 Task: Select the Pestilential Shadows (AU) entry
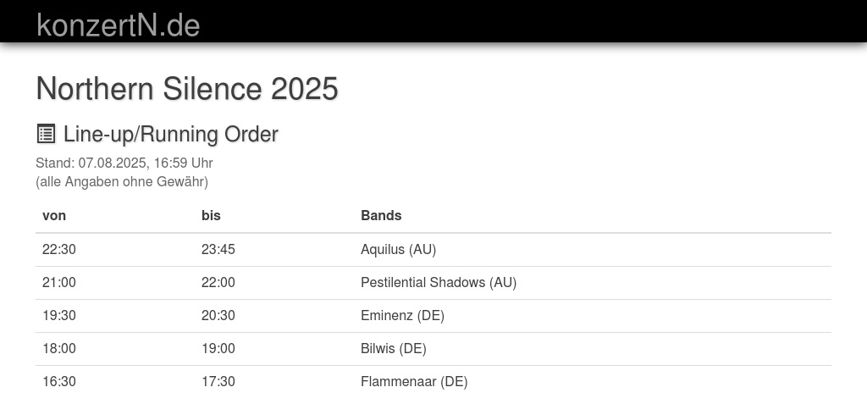438,282
